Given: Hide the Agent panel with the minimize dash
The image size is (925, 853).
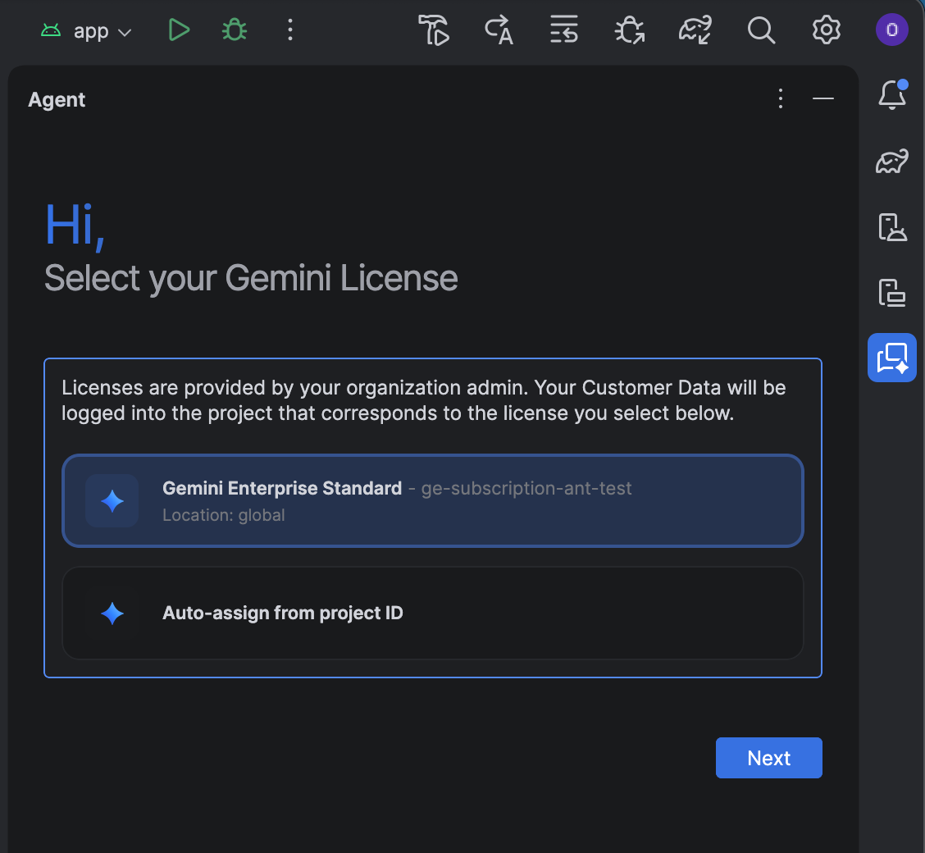Looking at the screenshot, I should (823, 98).
